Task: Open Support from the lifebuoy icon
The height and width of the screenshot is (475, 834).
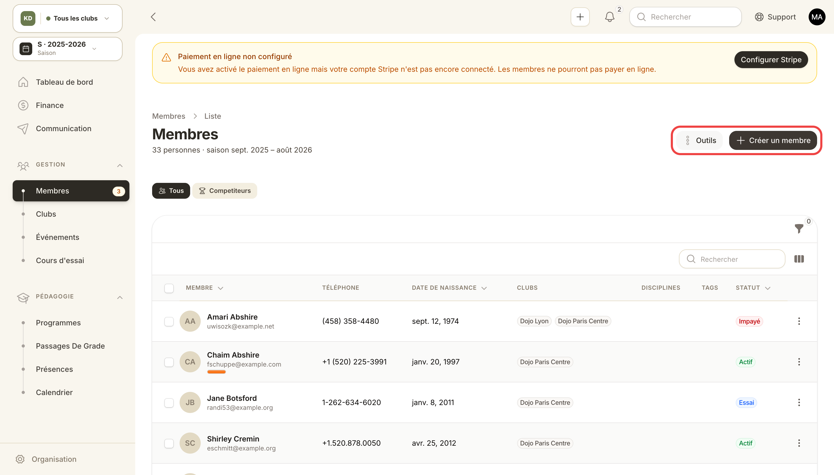Action: [759, 17]
